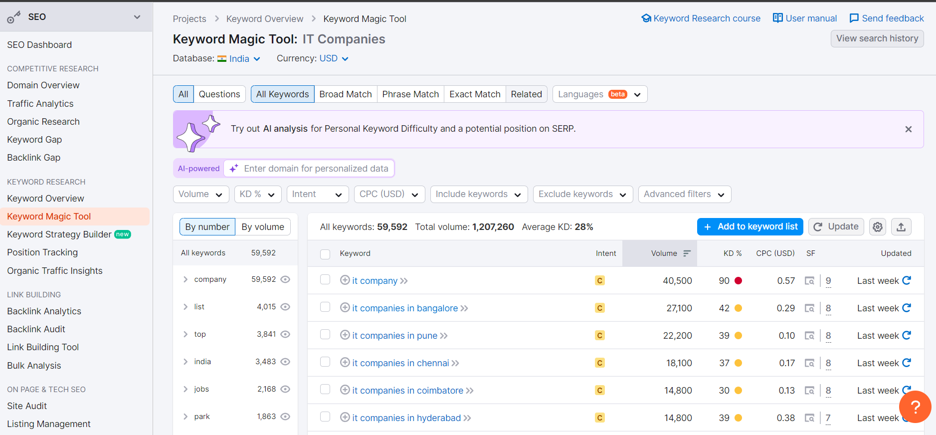Open the Volume filter dropdown
This screenshot has width=936, height=435.
pos(201,194)
